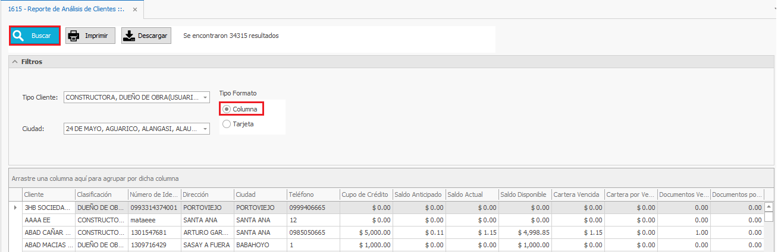
Task: Click the Saldo Disponible column header
Action: pyautogui.click(x=523, y=194)
